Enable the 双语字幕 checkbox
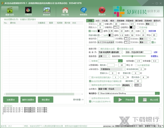This screenshot has width=164, height=128. click(138, 27)
